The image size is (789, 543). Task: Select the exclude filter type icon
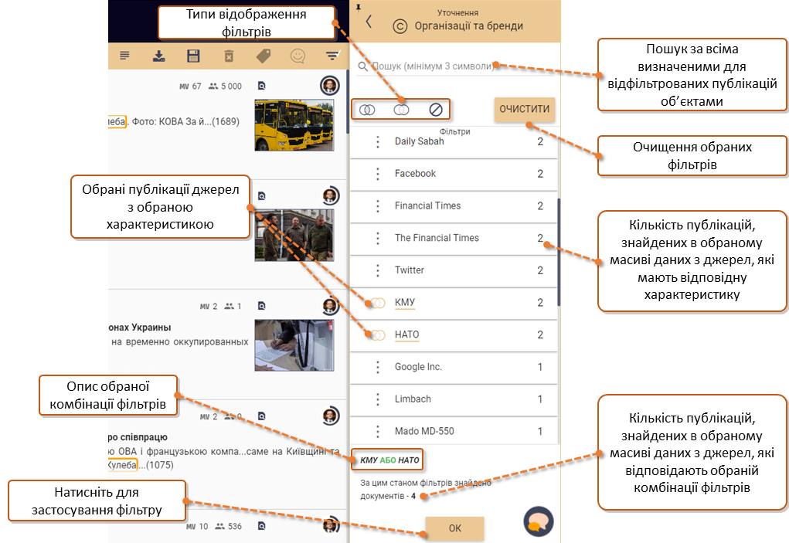pos(436,109)
